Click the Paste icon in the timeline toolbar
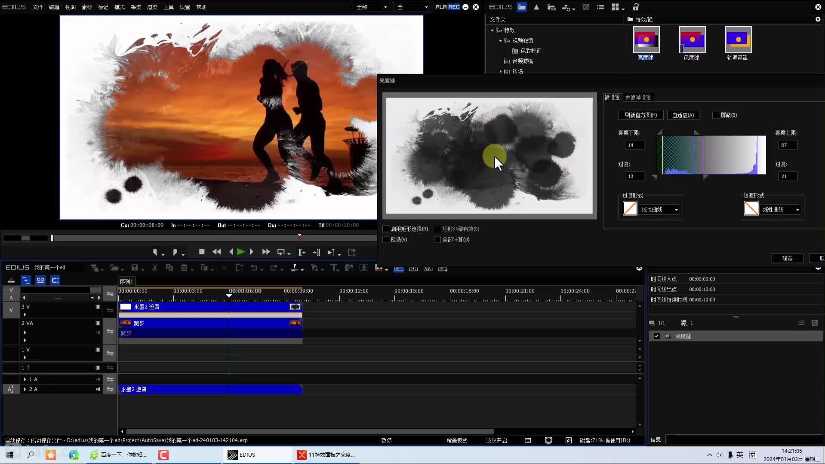Viewport: 825px width, 464px height. [x=184, y=268]
